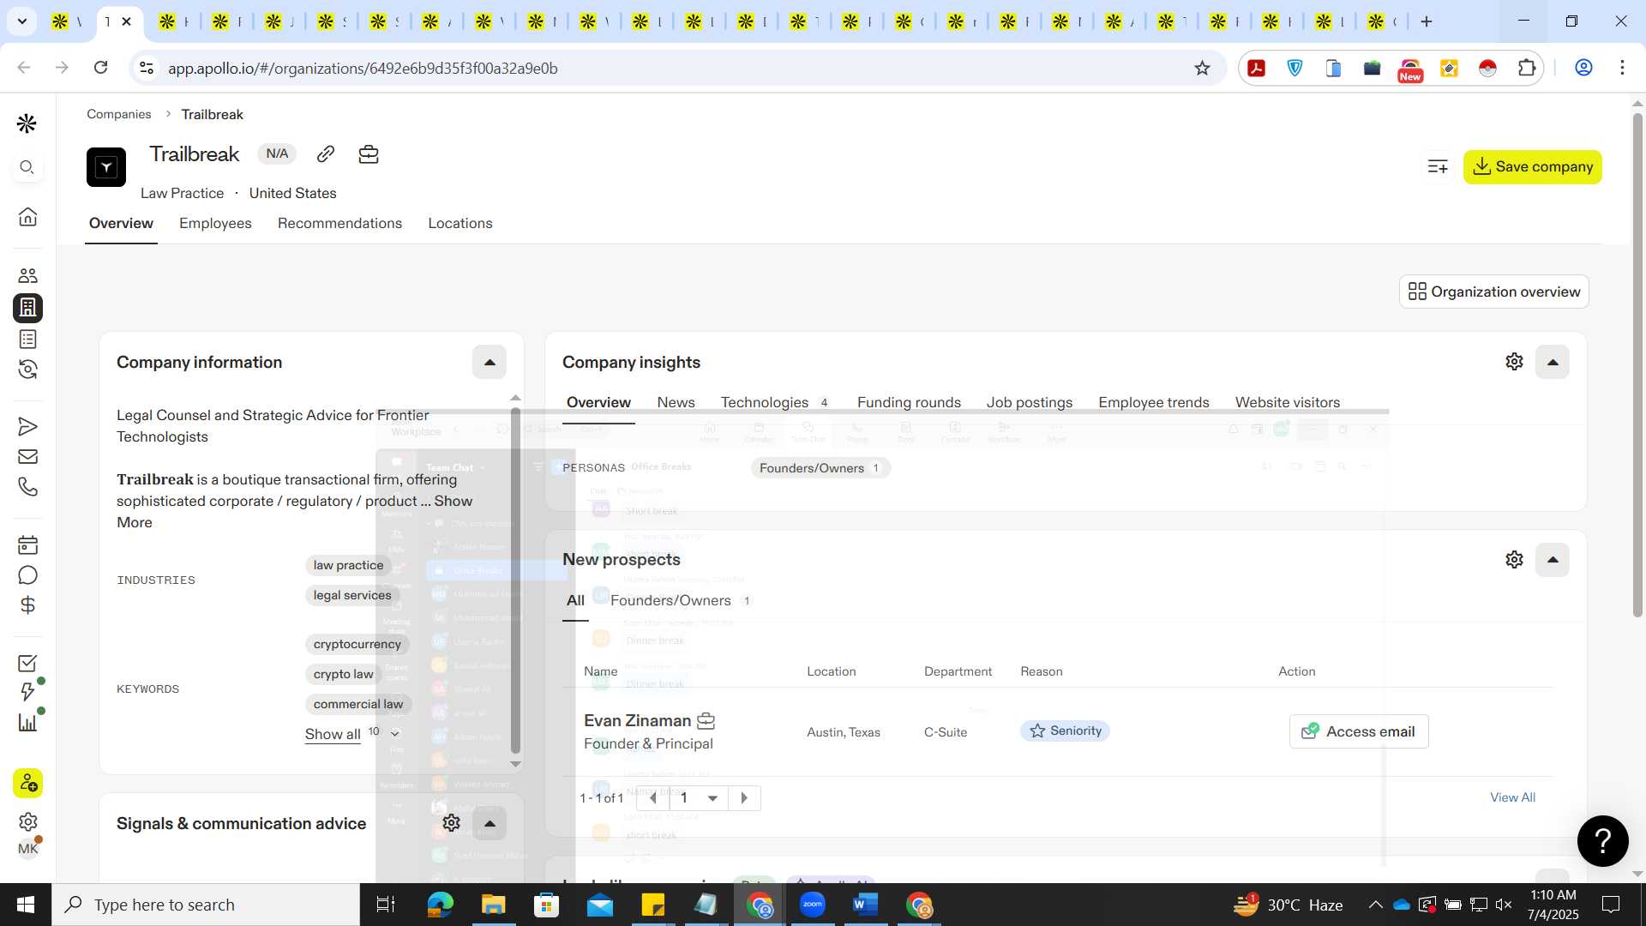1646x926 pixels.
Task: Open Apollo logo home icon in sidebar
Action: (x=27, y=123)
